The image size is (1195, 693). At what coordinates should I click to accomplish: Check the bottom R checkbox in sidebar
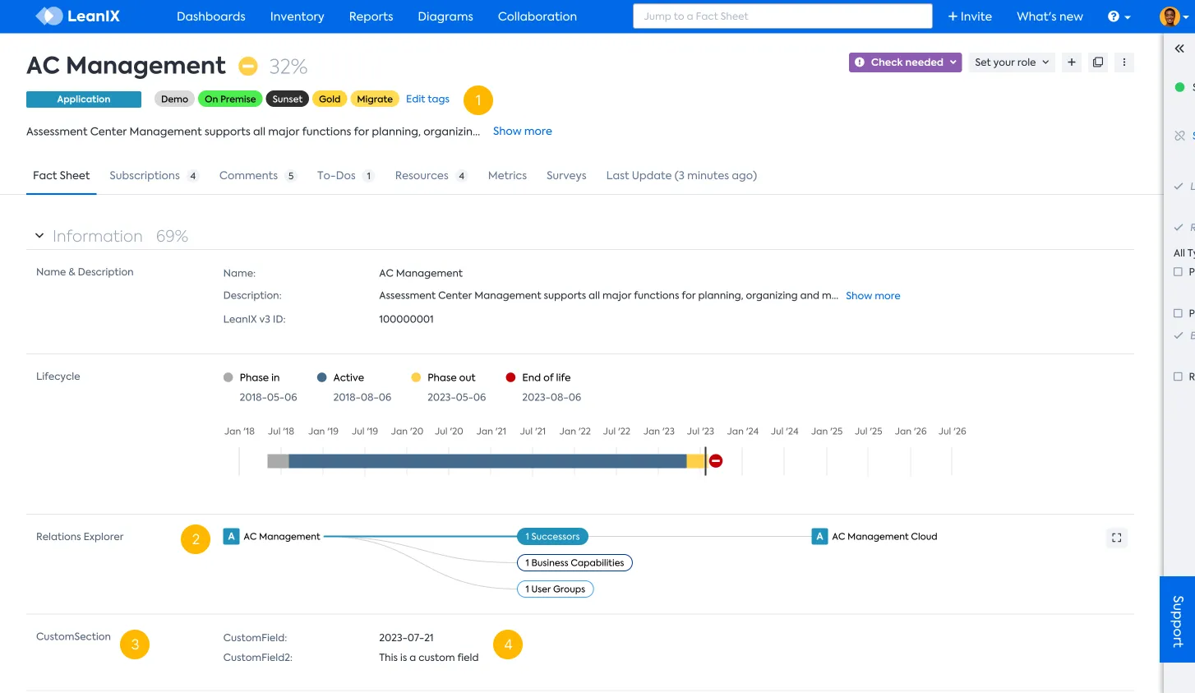coord(1177,376)
